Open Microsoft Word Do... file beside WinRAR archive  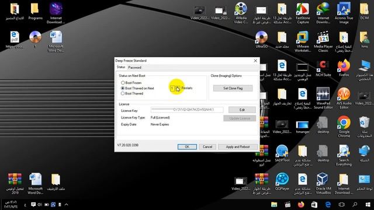(x=35, y=184)
